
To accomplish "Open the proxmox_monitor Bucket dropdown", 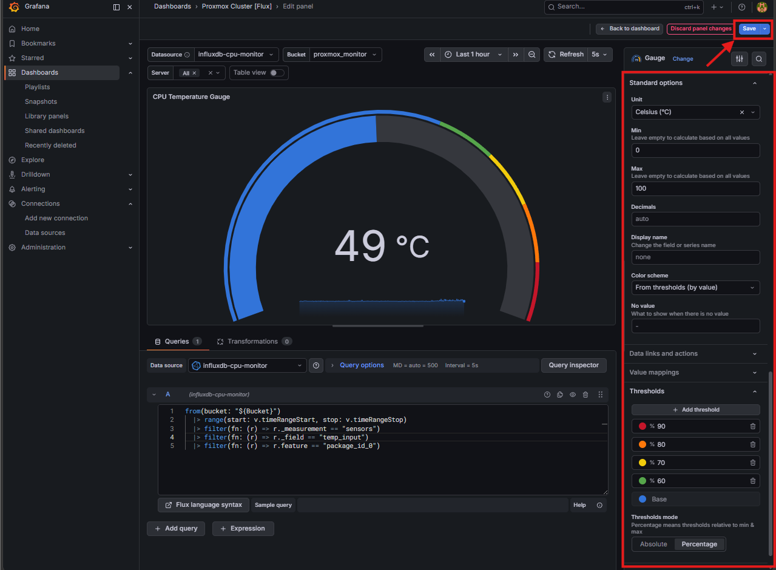I will pos(345,55).
